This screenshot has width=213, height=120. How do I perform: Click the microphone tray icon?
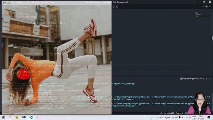pyautogui.click(x=180, y=117)
